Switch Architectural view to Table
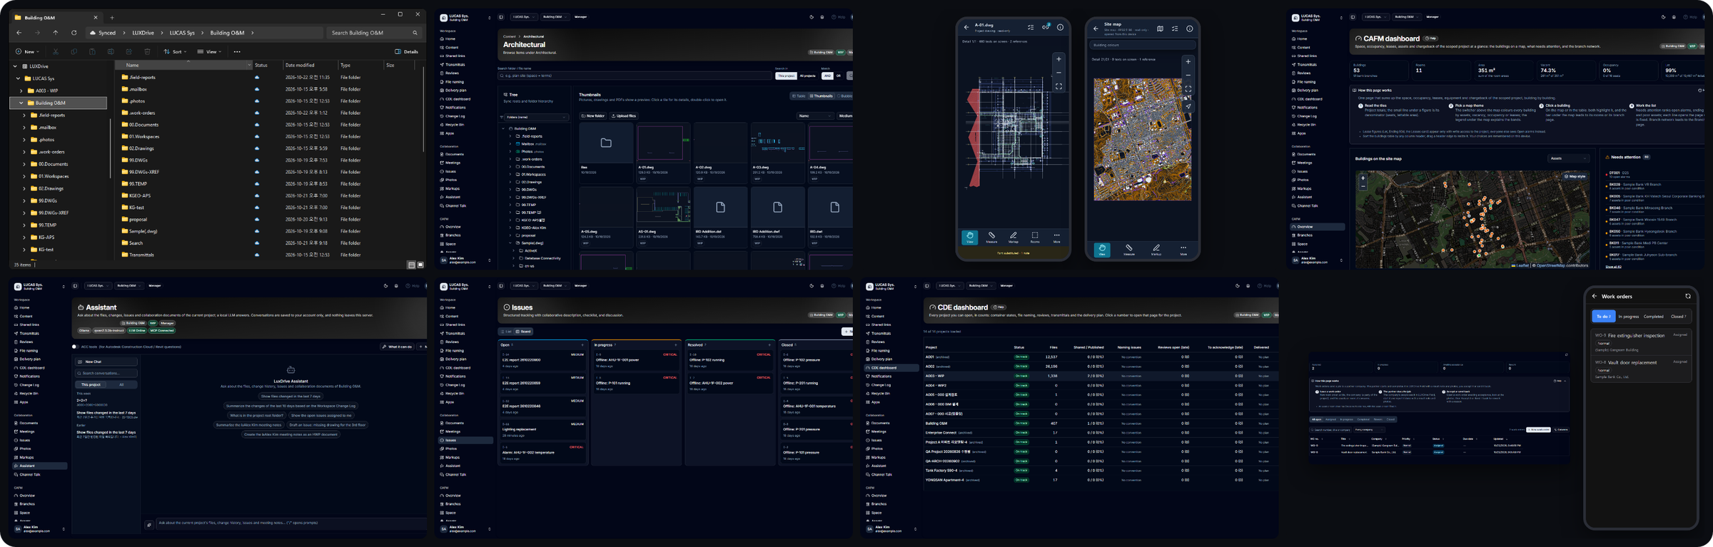This screenshot has width=1713, height=547. coord(799,96)
